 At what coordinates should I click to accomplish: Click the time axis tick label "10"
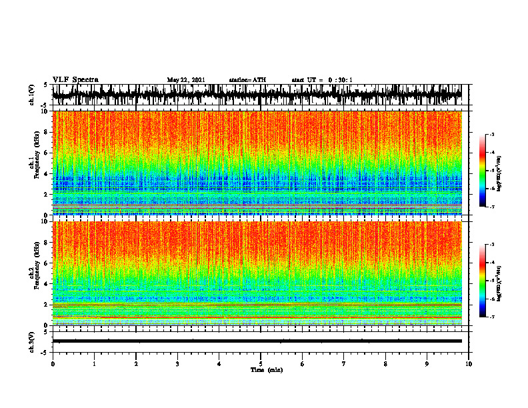tap(469, 364)
